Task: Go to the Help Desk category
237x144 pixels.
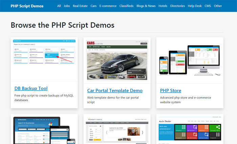Action: (x=195, y=6)
